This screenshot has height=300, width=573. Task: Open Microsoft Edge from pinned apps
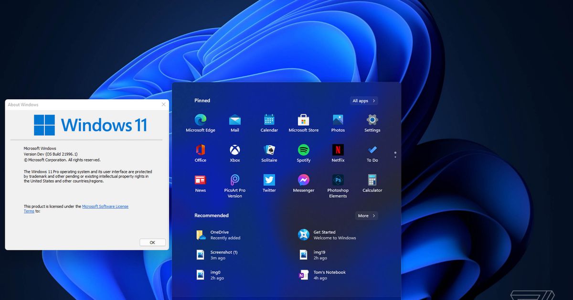pyautogui.click(x=200, y=119)
